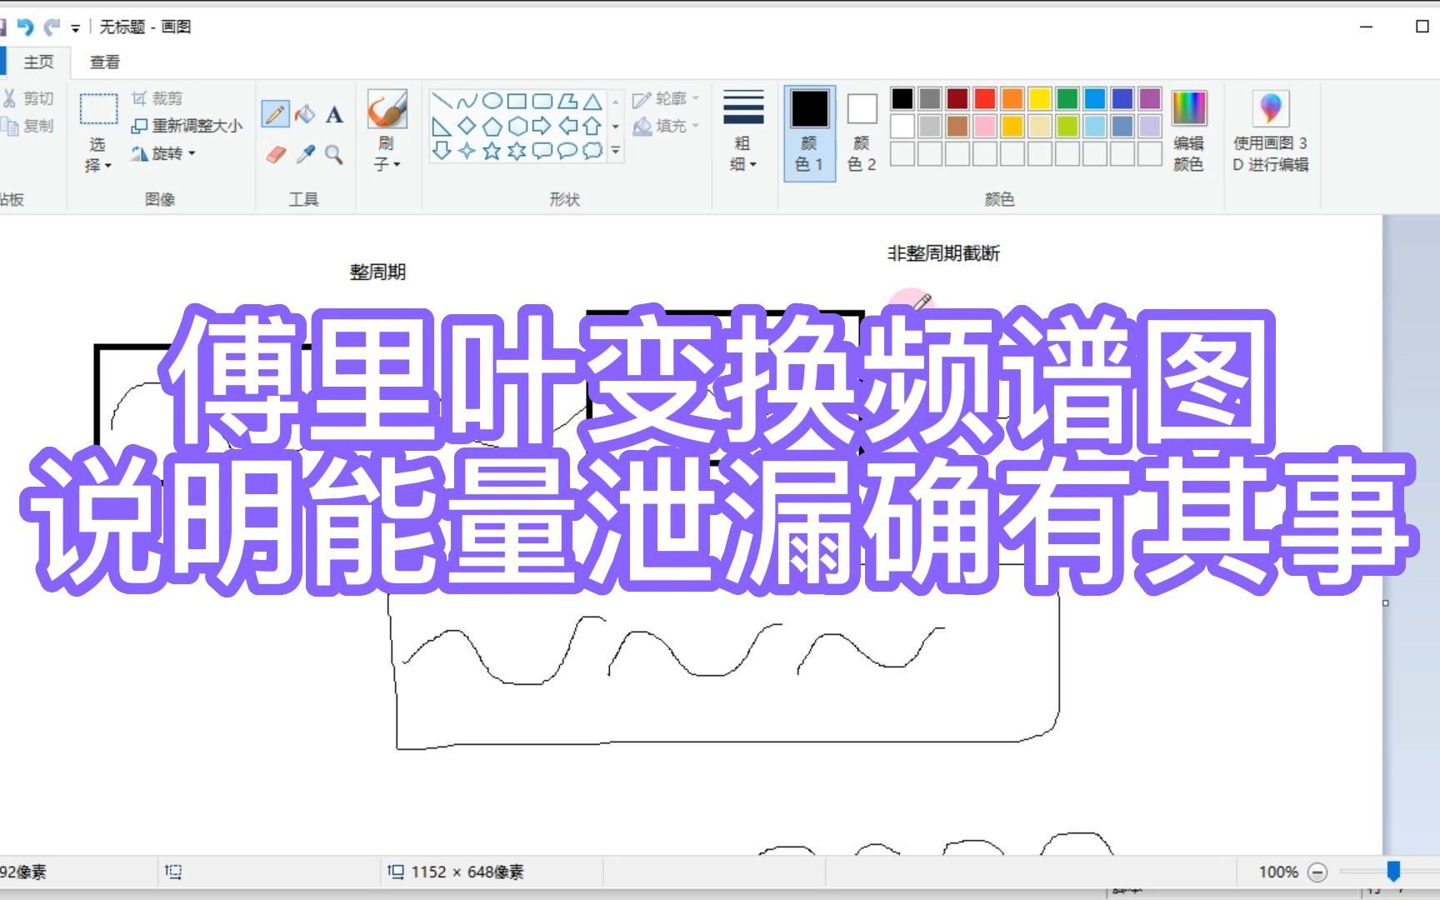Pick the Right triangle shape

(442, 127)
